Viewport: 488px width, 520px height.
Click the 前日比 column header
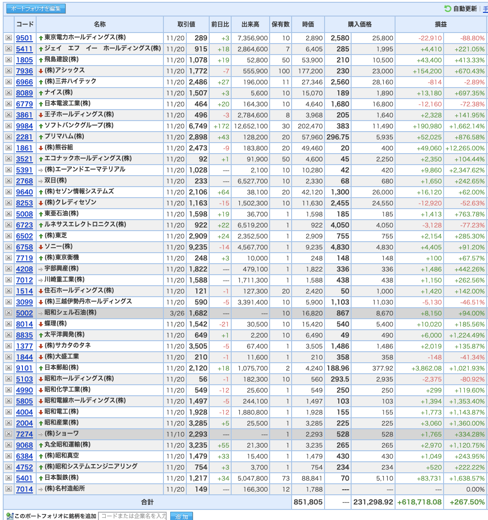(220, 24)
